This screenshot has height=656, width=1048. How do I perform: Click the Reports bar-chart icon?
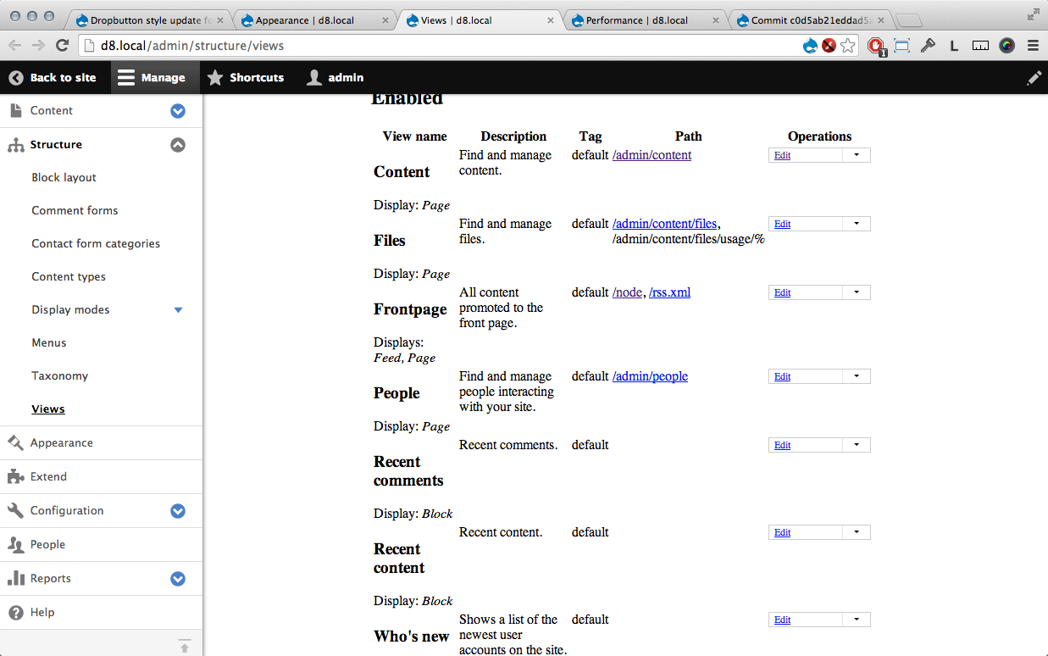pyautogui.click(x=14, y=578)
